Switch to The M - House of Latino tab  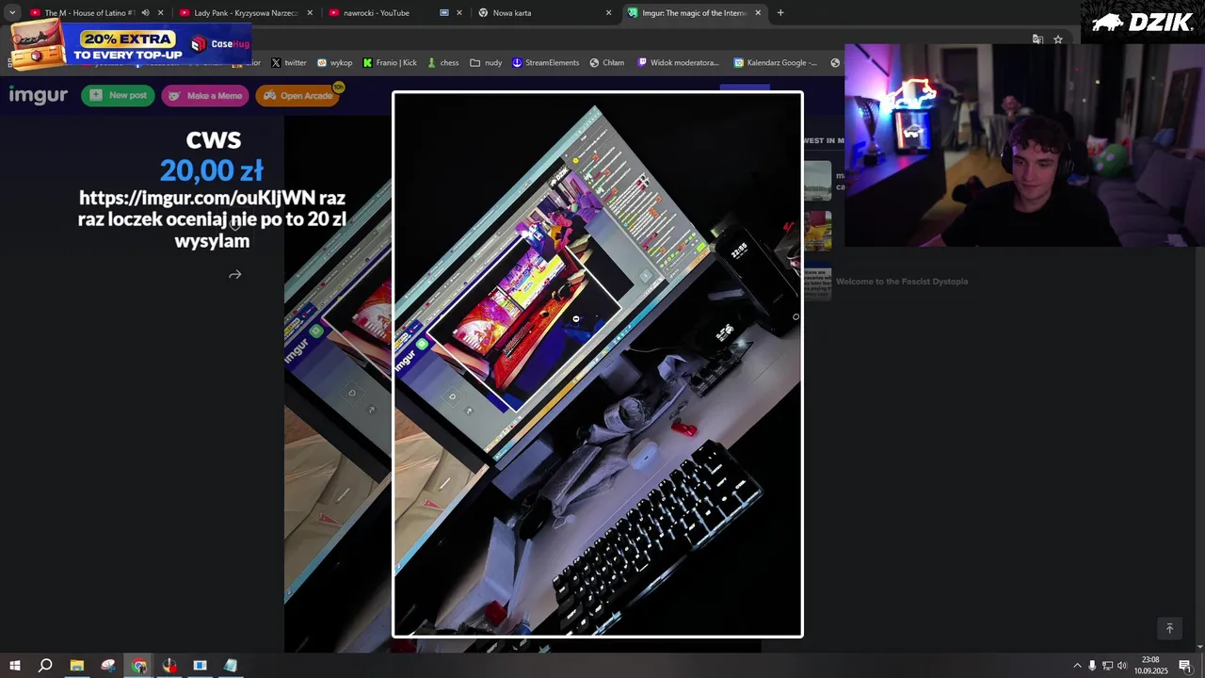pyautogui.click(x=89, y=13)
